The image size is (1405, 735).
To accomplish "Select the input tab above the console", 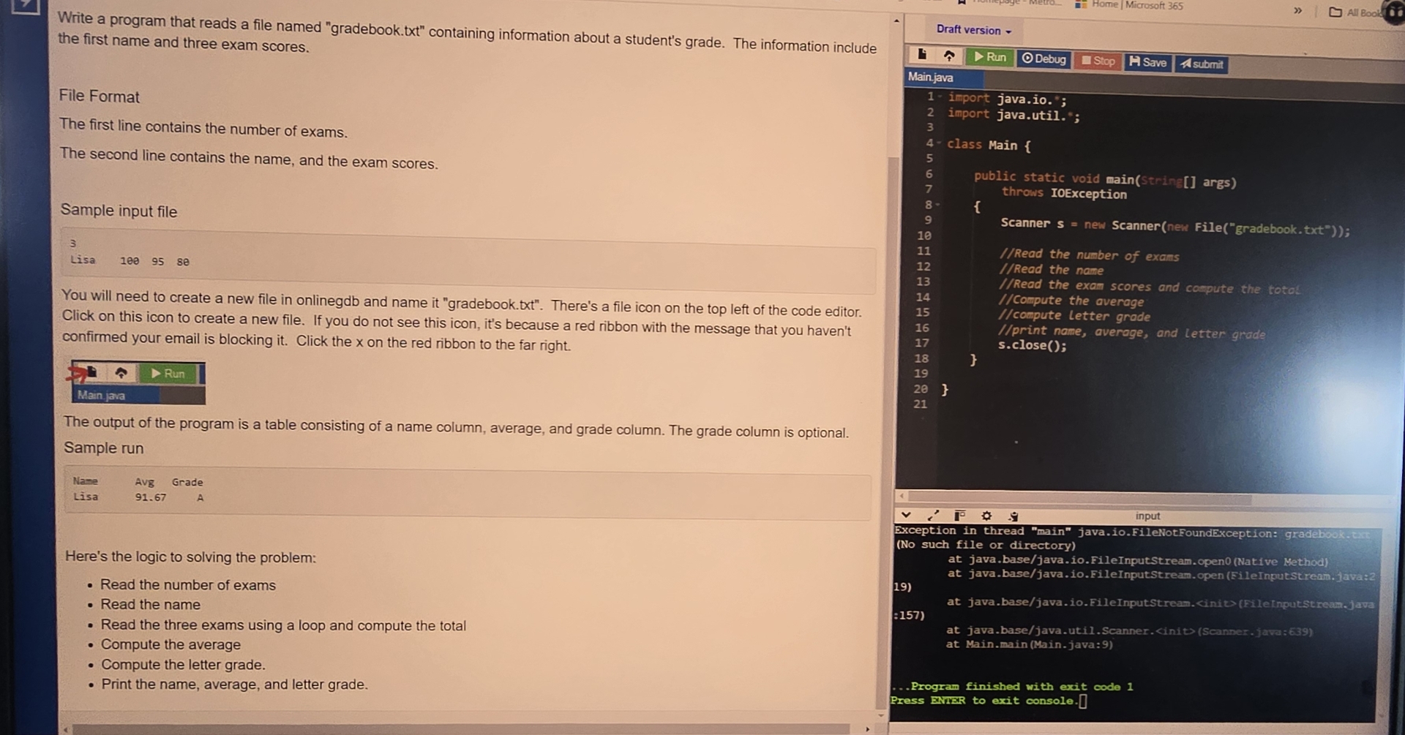I will 1147,516.
